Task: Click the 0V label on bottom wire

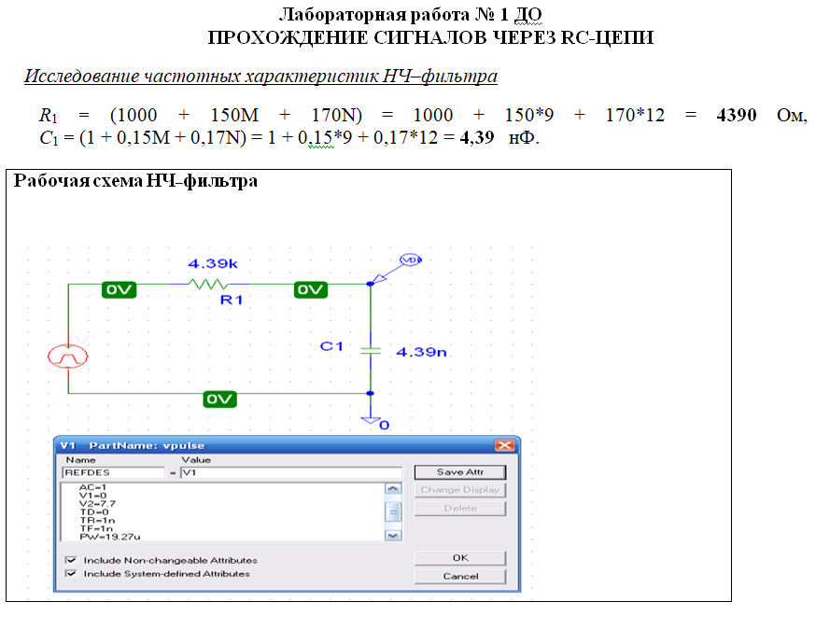Action: pyautogui.click(x=219, y=399)
